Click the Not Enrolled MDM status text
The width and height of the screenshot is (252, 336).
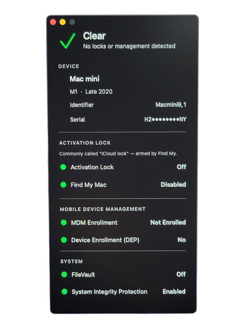168,222
